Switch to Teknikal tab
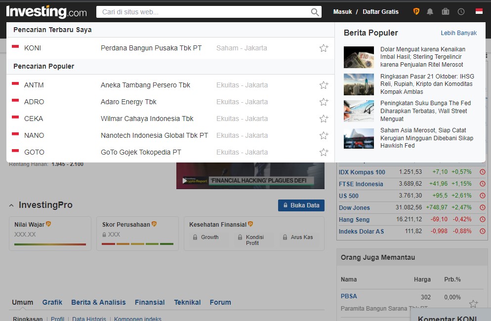Viewport: 491px width, 321px height. pyautogui.click(x=187, y=302)
